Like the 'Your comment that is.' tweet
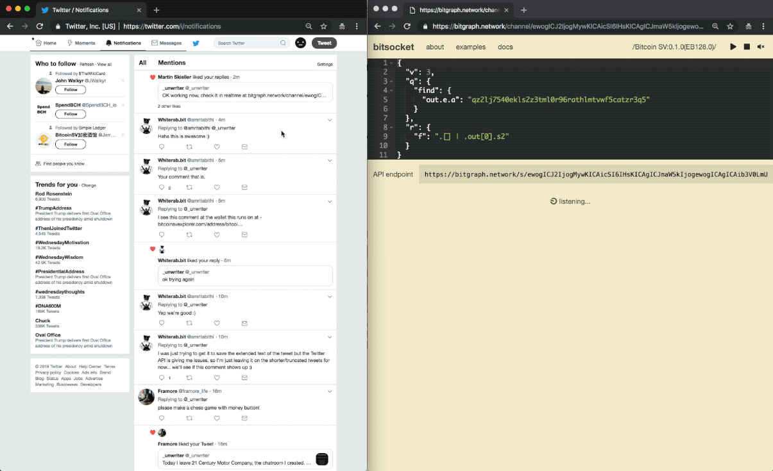Screen dimensions: 773x471 (x=217, y=187)
